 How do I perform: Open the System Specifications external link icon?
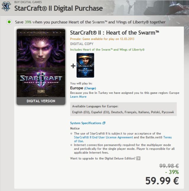(104, 123)
